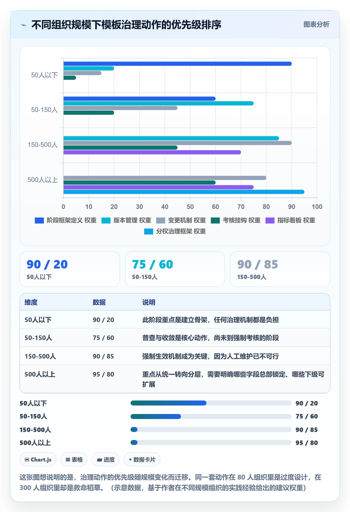Viewport: 350px width, 512px height.
Task: Click text 此阶段重点是建立骨架
Action: pos(175,320)
